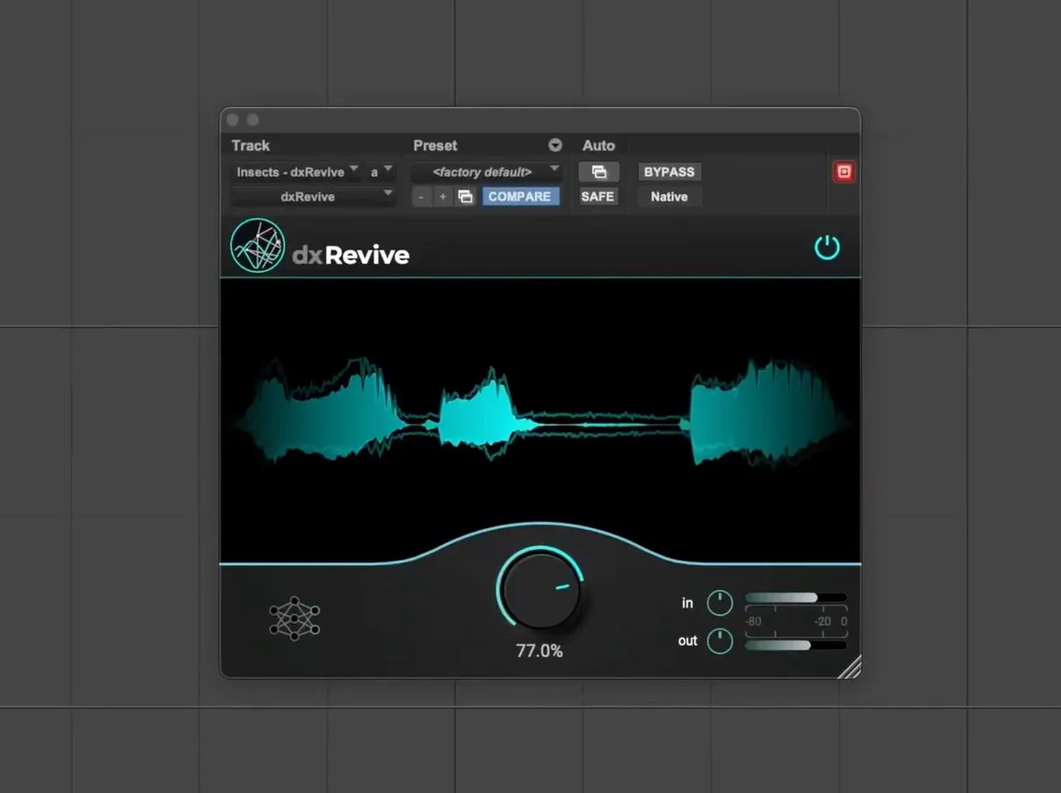The height and width of the screenshot is (793, 1061).
Task: Enable the automation SAFE button
Action: pos(597,197)
